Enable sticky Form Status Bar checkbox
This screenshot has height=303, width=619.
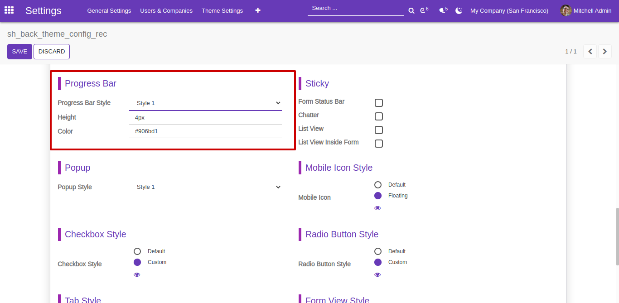(379, 103)
